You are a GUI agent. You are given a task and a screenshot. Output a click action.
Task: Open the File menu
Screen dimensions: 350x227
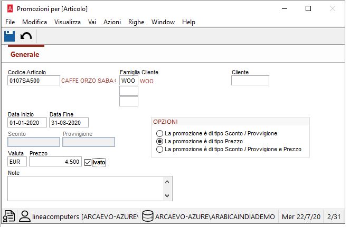(x=10, y=22)
